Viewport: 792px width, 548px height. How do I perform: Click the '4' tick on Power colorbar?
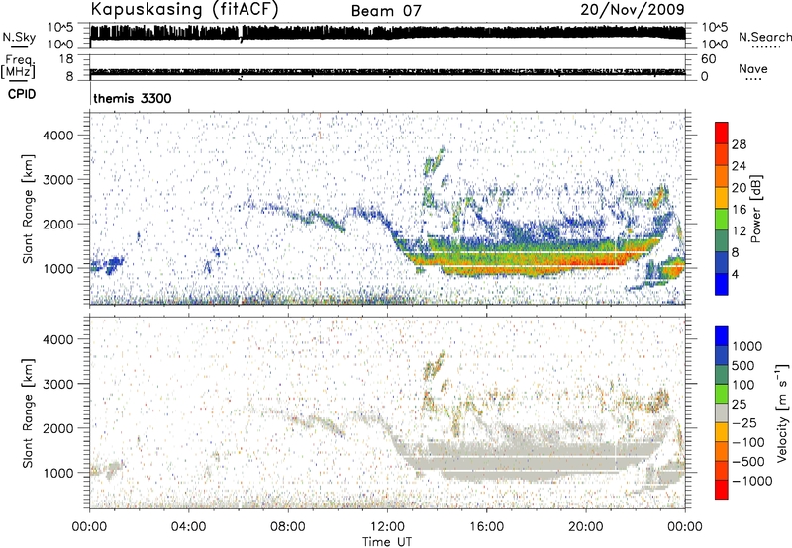(x=735, y=274)
